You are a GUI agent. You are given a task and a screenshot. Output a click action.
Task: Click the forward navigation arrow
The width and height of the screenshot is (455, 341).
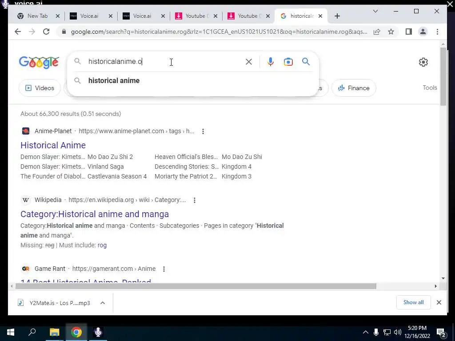tap(32, 32)
